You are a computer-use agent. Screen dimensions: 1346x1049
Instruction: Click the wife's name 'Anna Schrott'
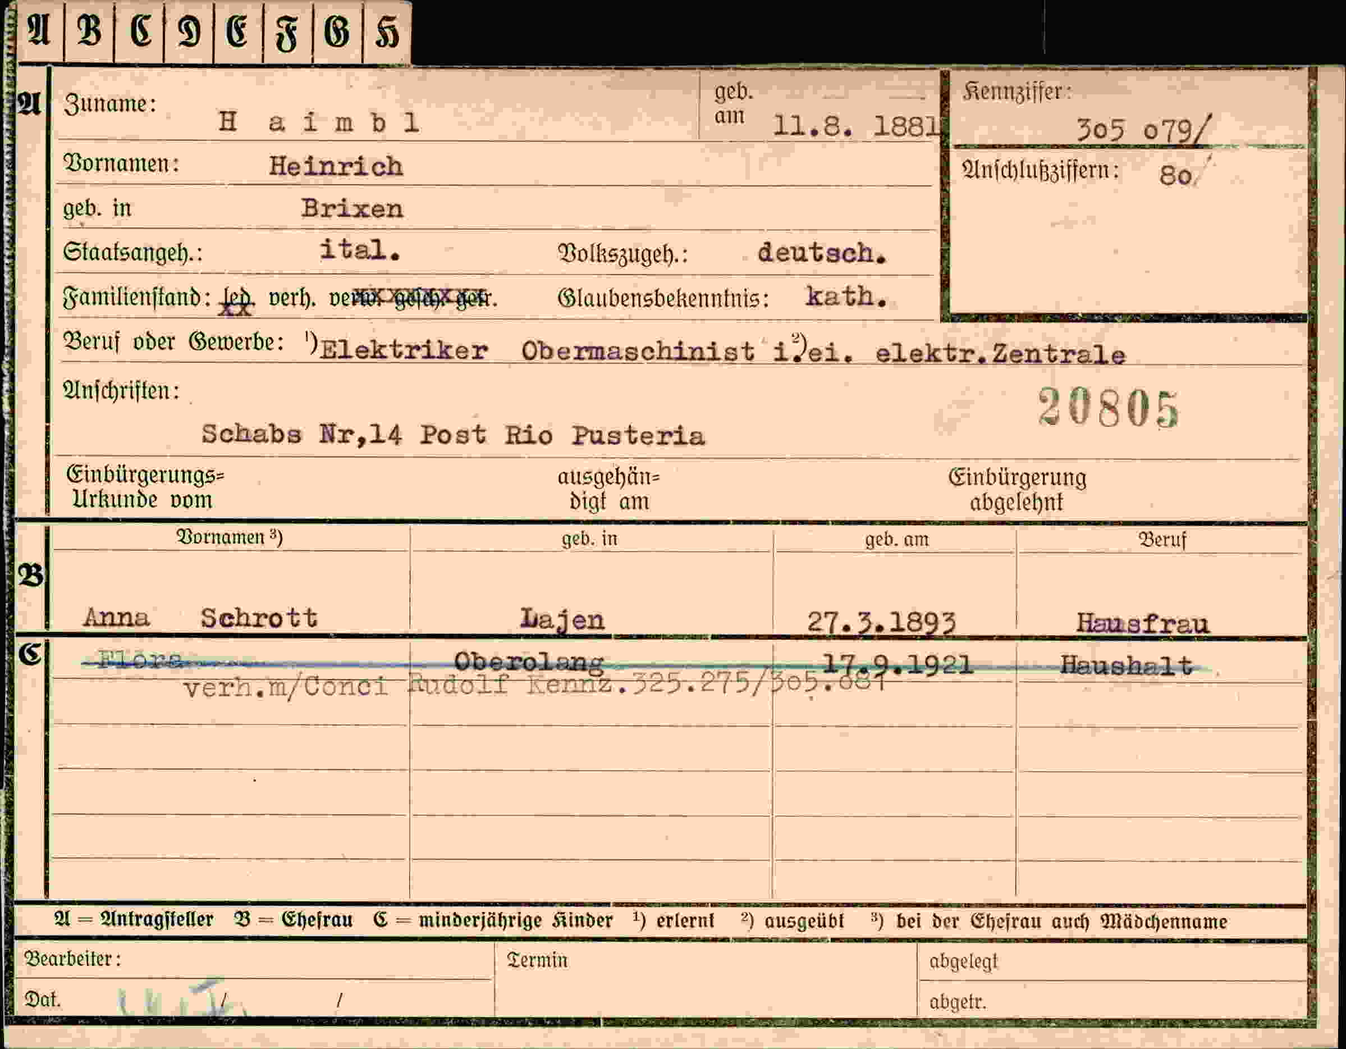(x=201, y=617)
